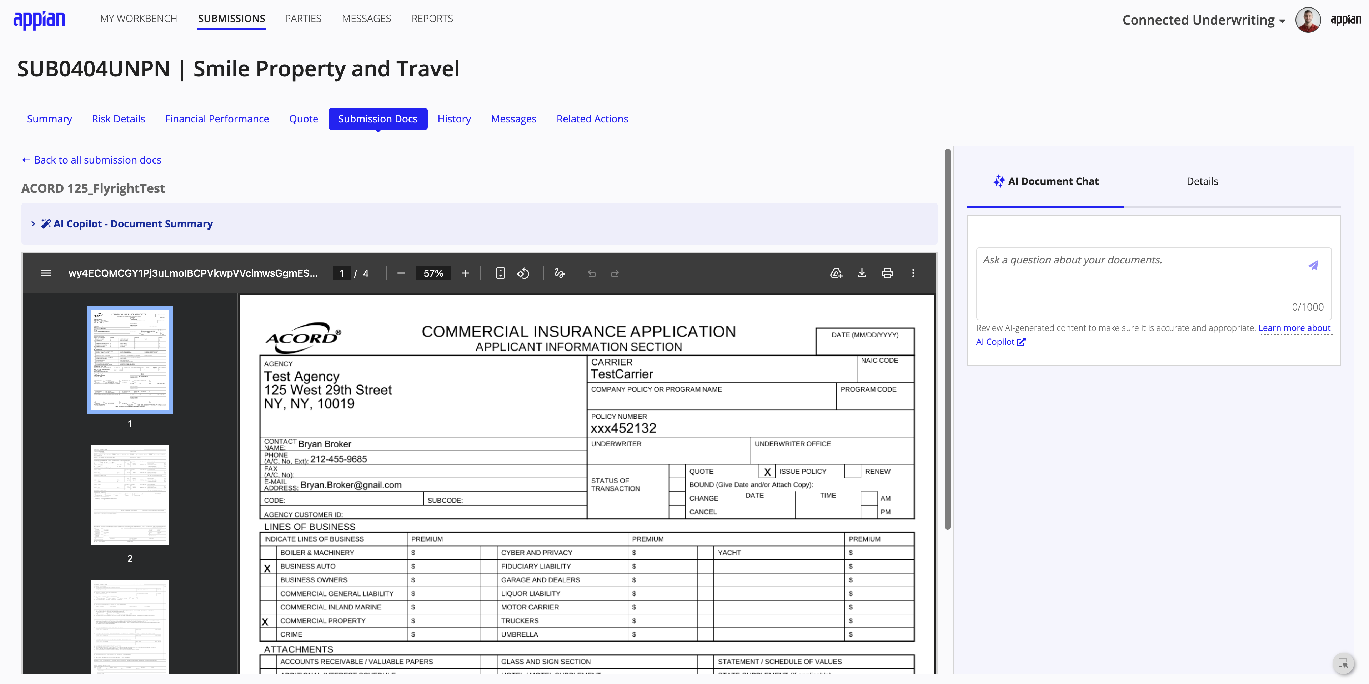Open the Related Actions tab
The width and height of the screenshot is (1369, 684).
coord(592,119)
